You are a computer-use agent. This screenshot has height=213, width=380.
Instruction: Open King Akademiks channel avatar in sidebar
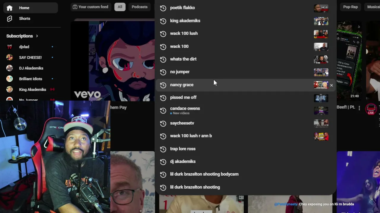pyautogui.click(x=9, y=89)
